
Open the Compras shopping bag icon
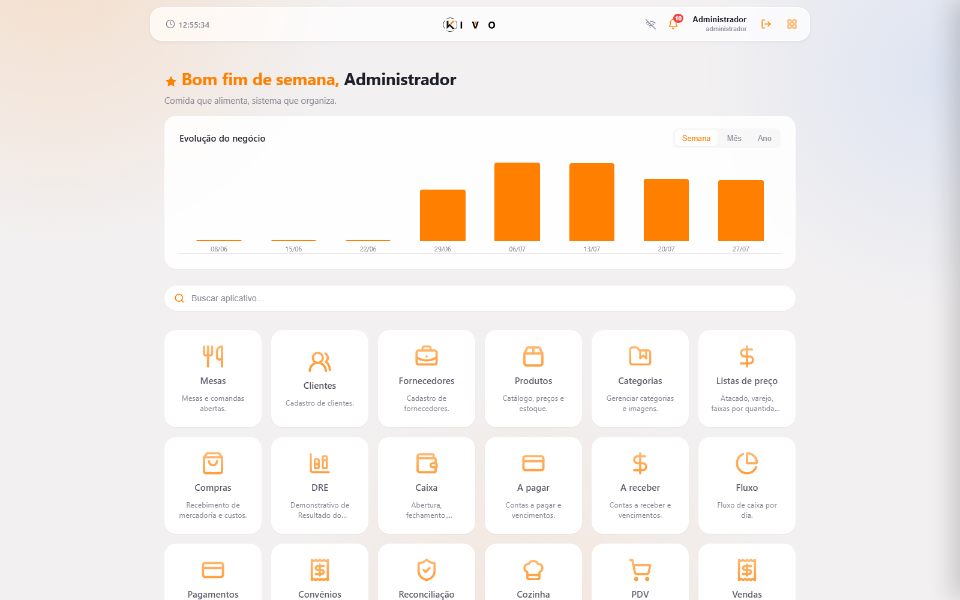click(213, 463)
